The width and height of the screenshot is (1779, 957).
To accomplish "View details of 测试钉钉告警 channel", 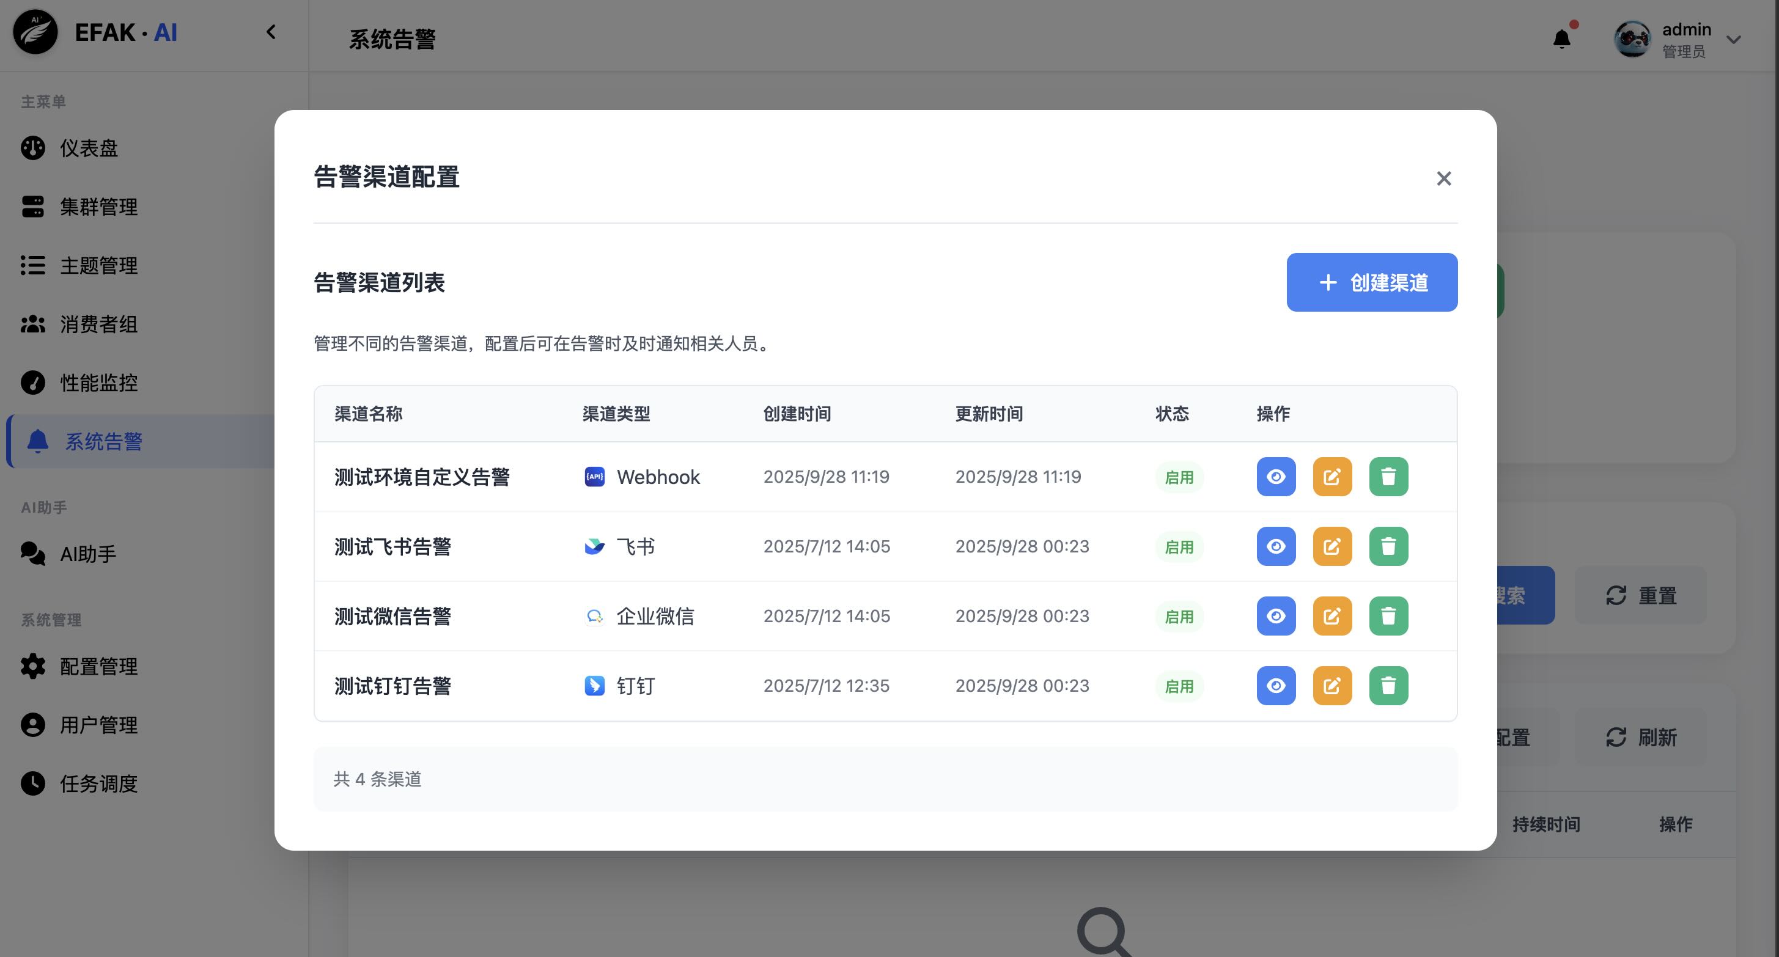I will coord(1275,686).
